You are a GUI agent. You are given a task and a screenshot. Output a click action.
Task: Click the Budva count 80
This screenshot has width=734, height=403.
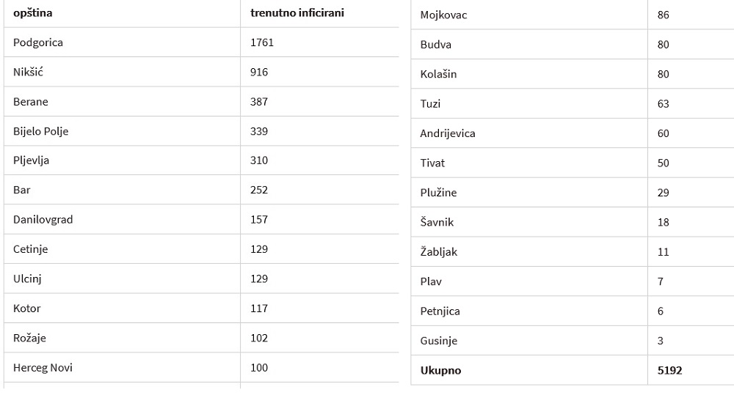[663, 45]
